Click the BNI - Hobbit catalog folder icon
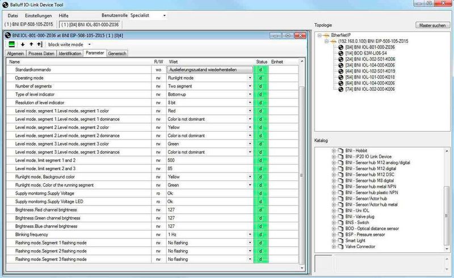Screen dimensions: 454x278 pyautogui.click(x=341, y=150)
